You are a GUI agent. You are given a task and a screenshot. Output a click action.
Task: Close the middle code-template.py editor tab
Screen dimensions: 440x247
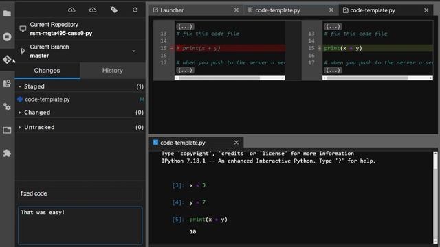tap(331, 10)
